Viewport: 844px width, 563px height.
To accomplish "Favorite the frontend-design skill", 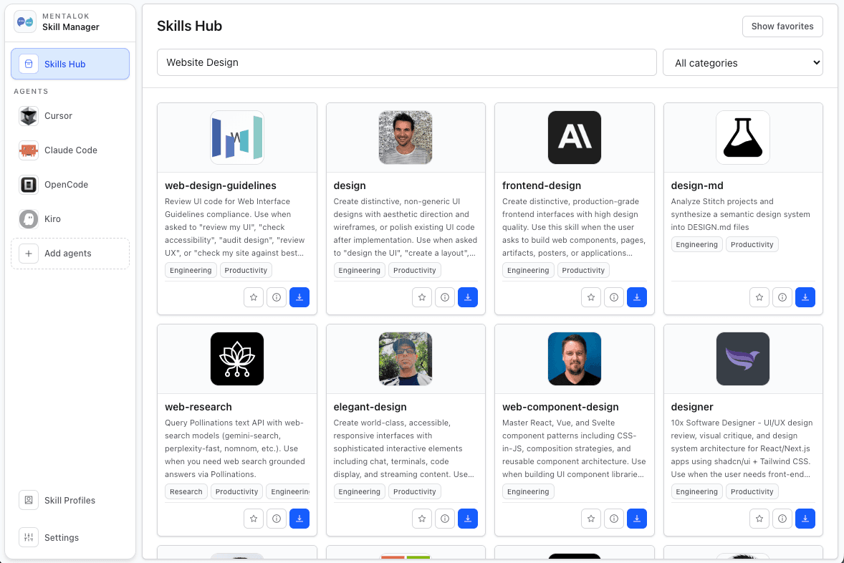I will pos(591,297).
